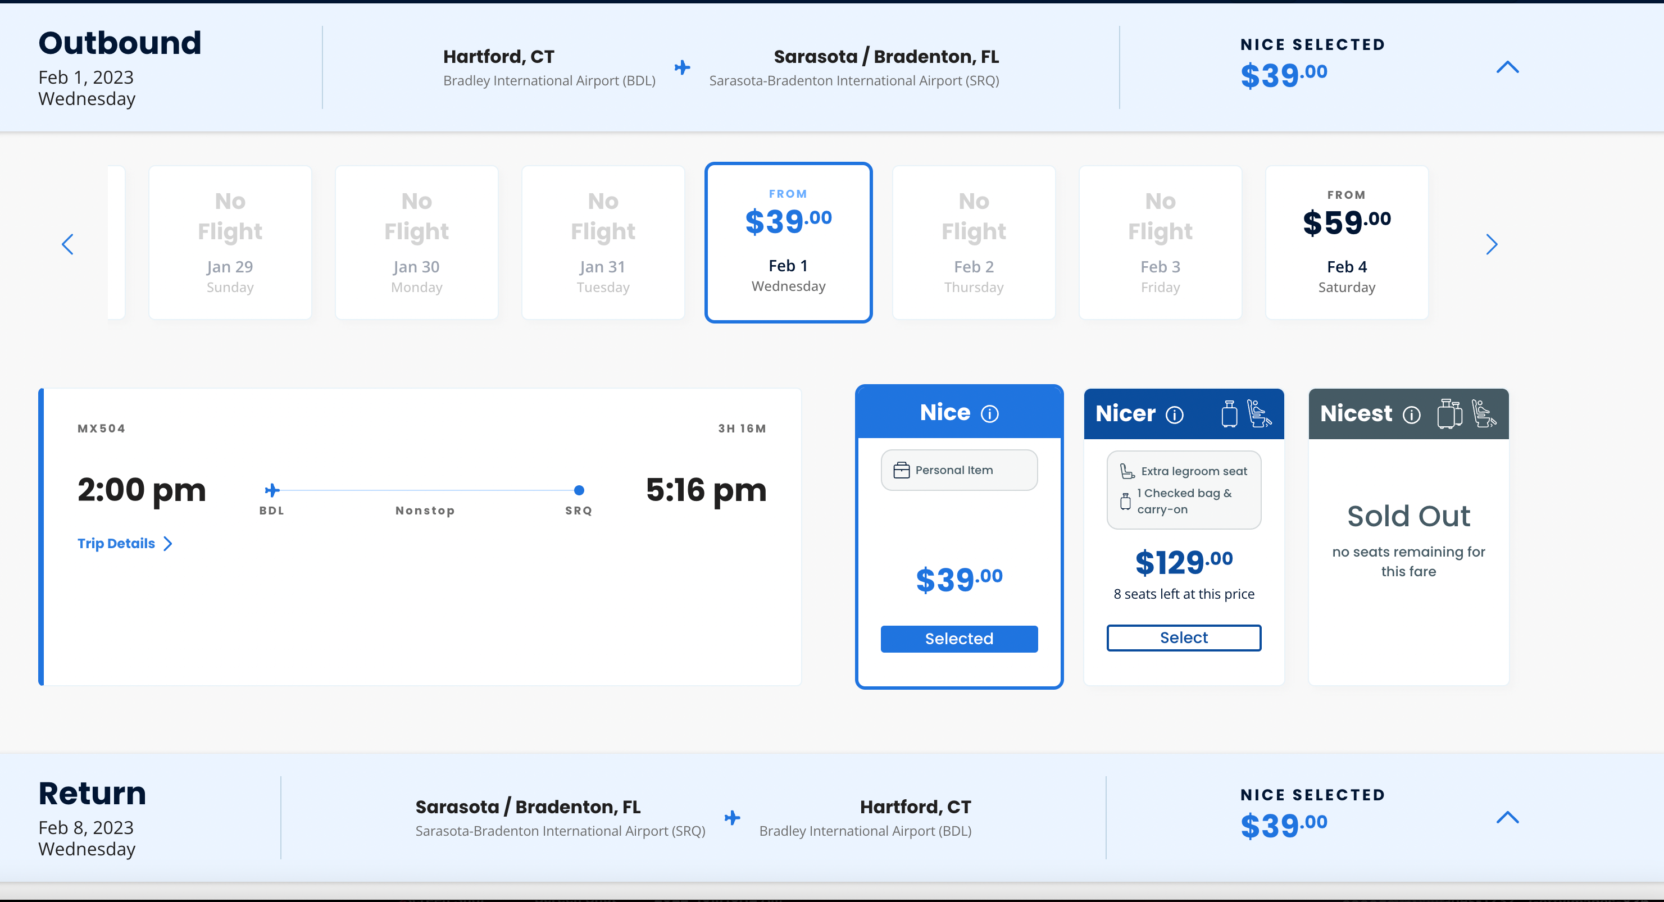Click the Personal Item bag icon
Screen dimensions: 1664x902
click(x=901, y=470)
